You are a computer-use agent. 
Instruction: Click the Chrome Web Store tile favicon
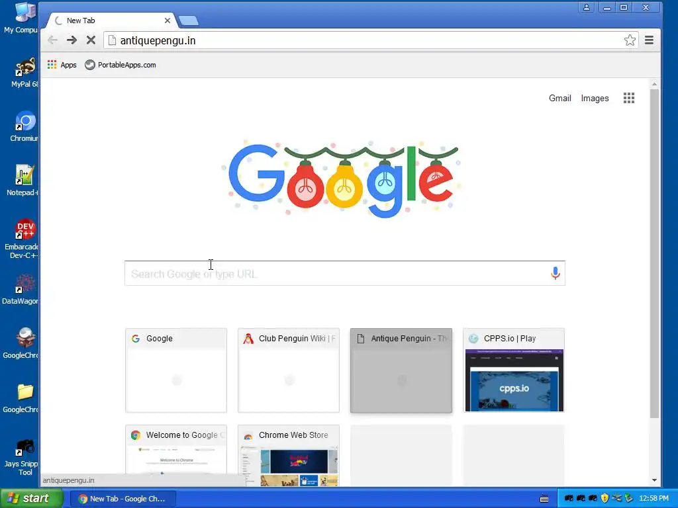tap(248, 435)
